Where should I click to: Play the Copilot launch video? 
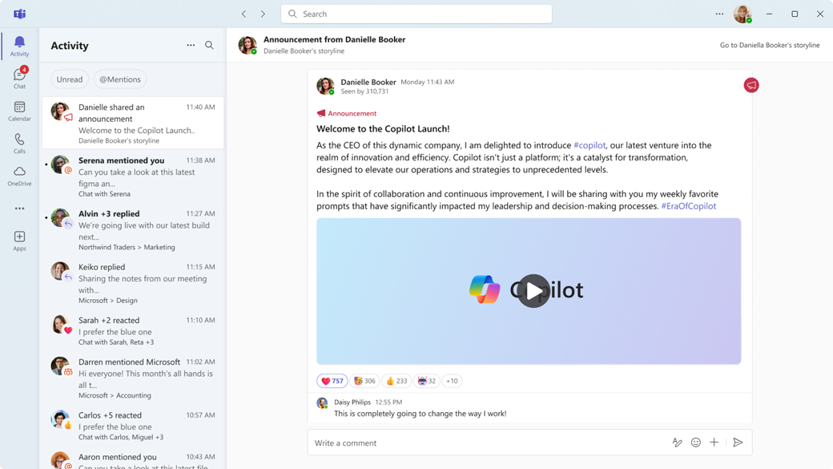point(533,291)
